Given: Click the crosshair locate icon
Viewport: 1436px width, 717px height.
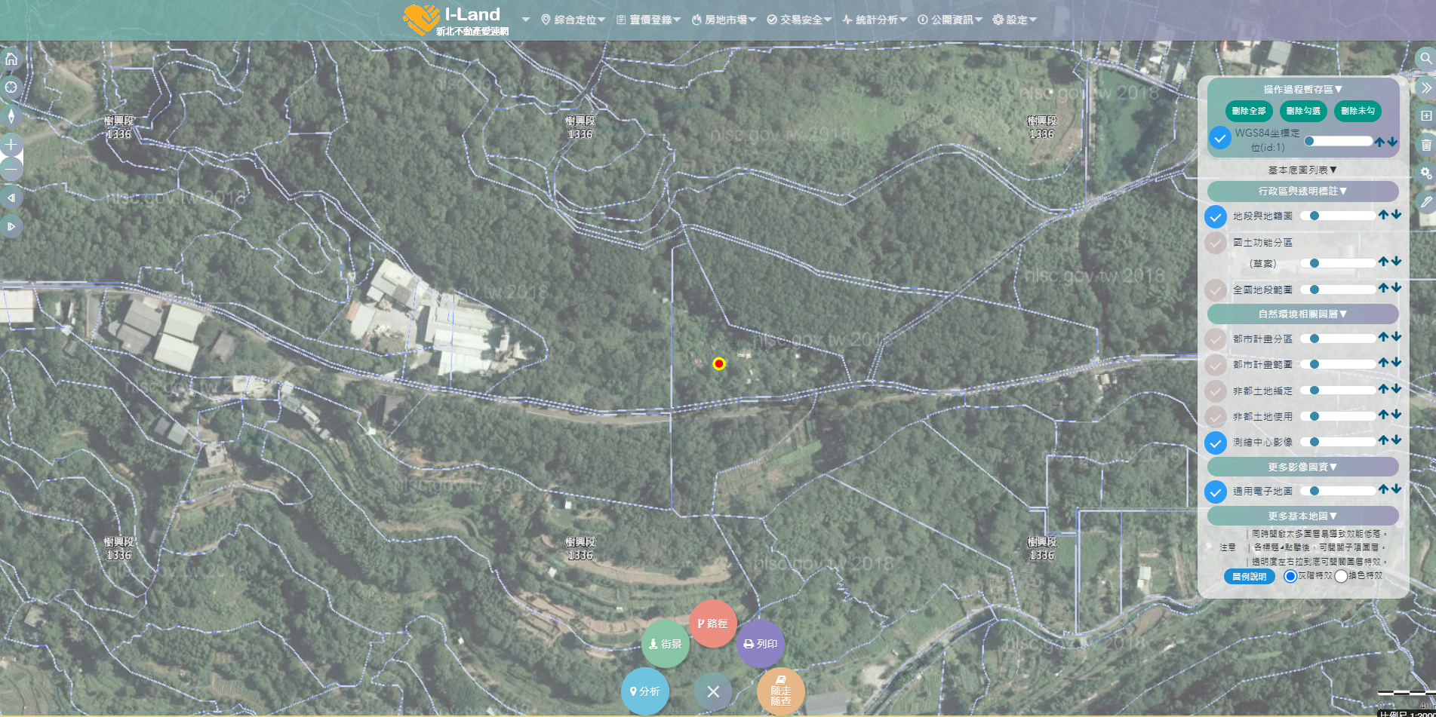Looking at the screenshot, I should coord(11,87).
